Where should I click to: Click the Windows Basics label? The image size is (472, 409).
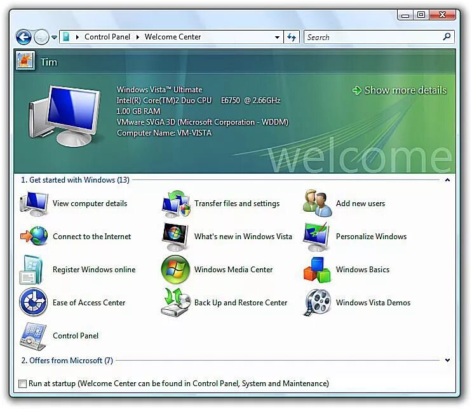click(363, 270)
